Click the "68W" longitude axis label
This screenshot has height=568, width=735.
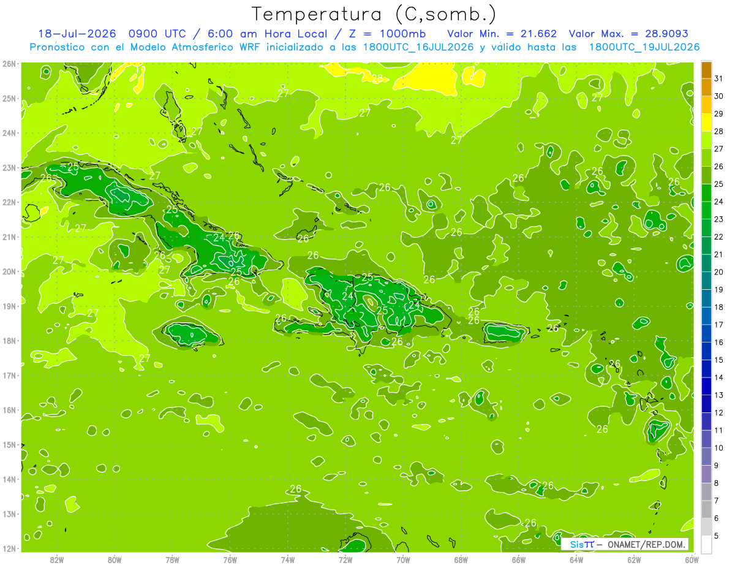point(461,559)
